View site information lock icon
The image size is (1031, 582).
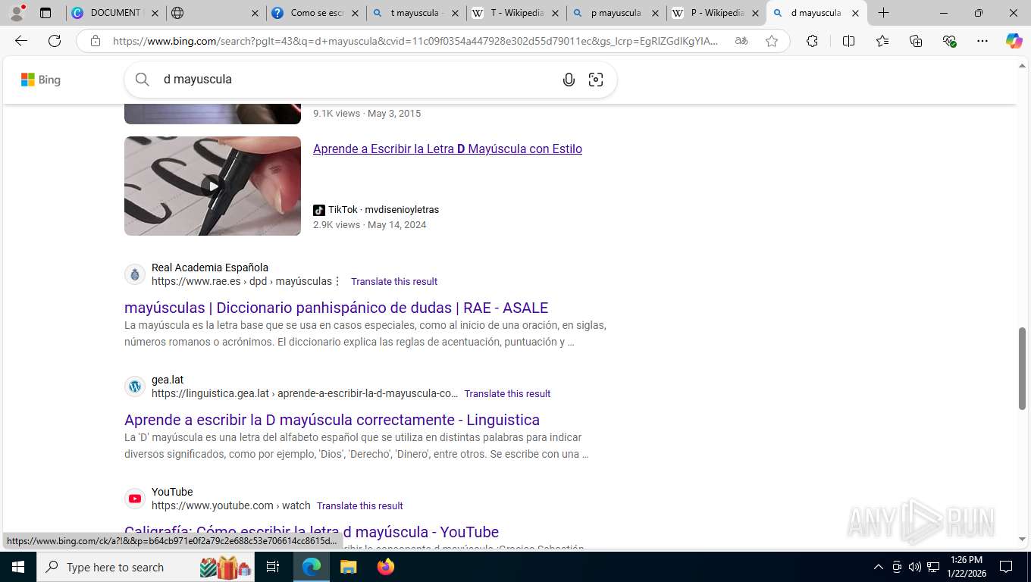tap(96, 41)
